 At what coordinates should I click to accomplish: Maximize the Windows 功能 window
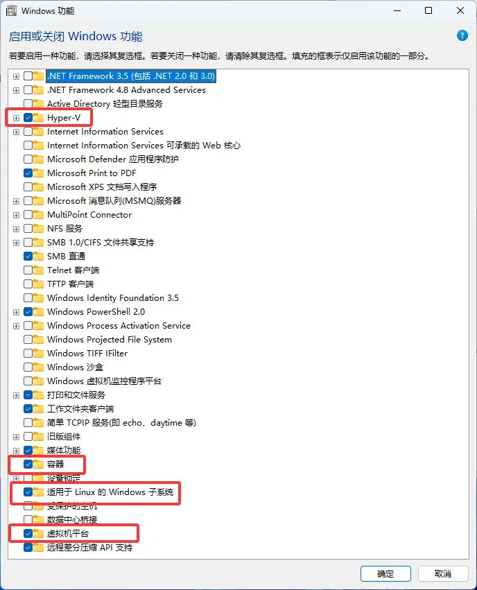click(x=428, y=10)
